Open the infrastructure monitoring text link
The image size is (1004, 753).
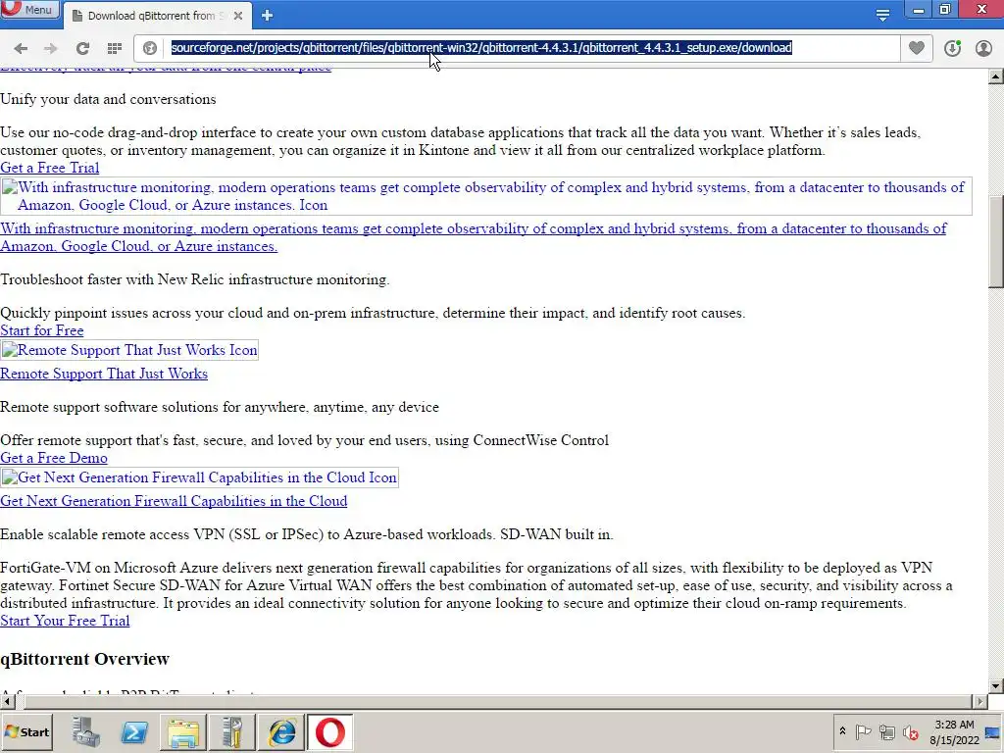click(x=474, y=237)
